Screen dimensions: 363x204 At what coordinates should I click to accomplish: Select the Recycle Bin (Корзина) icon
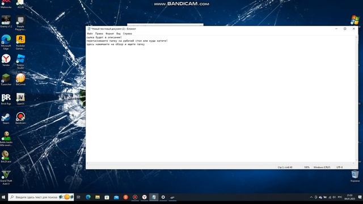[x=355, y=176]
